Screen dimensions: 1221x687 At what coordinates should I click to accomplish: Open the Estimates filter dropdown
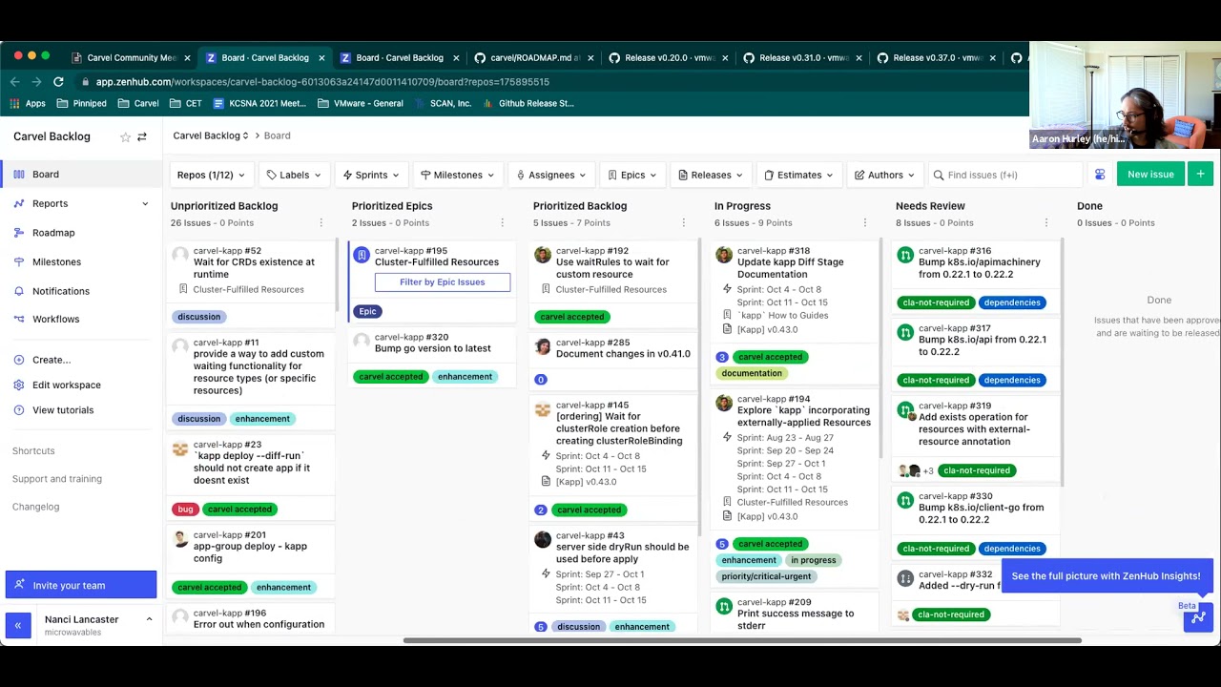[x=799, y=175]
